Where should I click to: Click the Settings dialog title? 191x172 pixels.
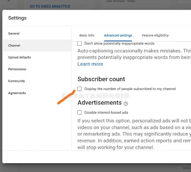(17, 18)
